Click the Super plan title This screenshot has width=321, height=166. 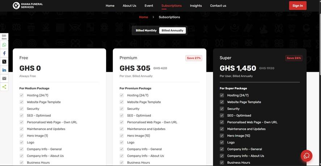[225, 58]
